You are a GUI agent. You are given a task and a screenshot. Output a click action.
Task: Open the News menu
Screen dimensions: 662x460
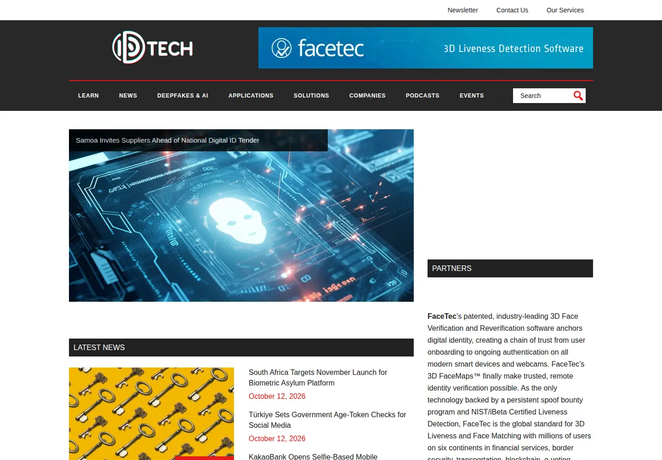pos(128,96)
